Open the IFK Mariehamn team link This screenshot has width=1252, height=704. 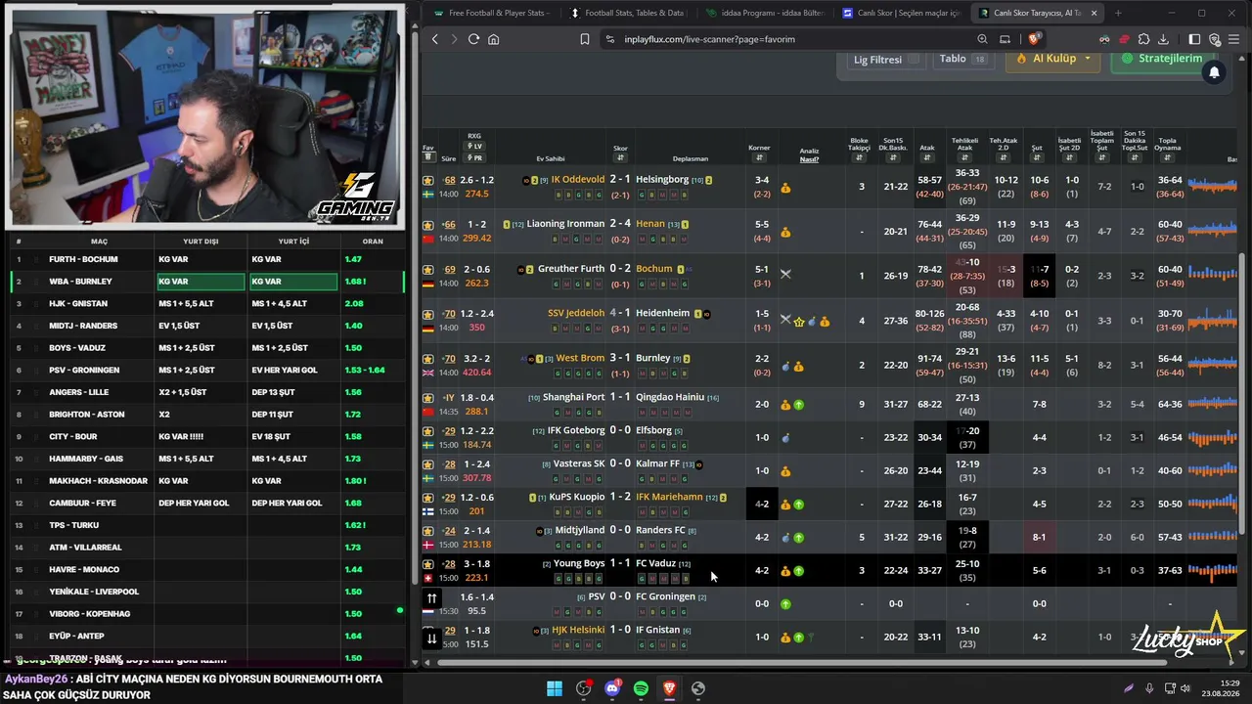[669, 497]
